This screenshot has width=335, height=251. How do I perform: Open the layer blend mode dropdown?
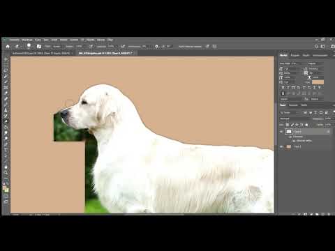click(294, 119)
